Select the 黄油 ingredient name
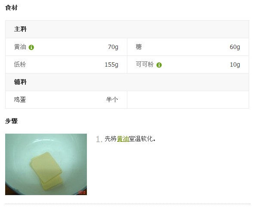This screenshot has width=256, height=208. [20, 47]
